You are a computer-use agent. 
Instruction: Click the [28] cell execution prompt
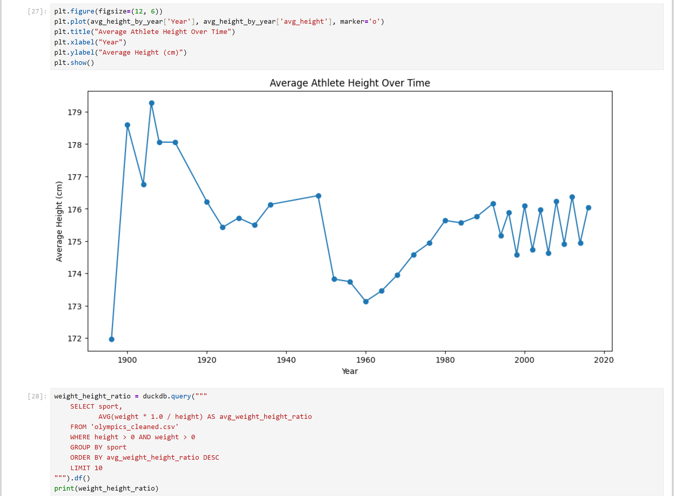click(x=37, y=396)
